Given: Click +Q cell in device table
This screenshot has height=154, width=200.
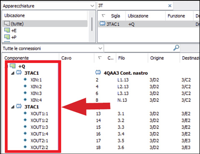Looking at the screenshot, I should coord(131,24).
